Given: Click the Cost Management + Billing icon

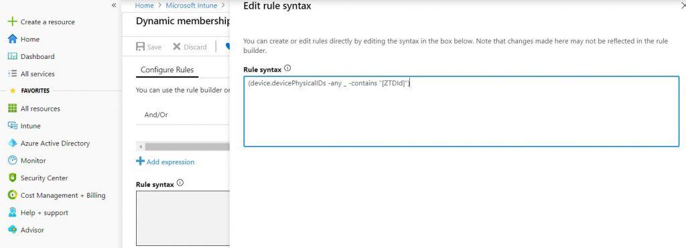Looking at the screenshot, I should 13,195.
